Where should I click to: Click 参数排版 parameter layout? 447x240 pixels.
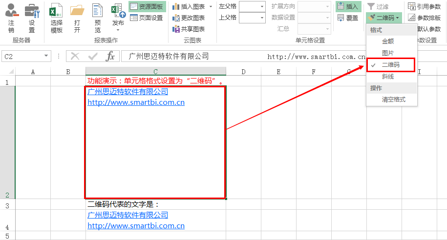425,18
